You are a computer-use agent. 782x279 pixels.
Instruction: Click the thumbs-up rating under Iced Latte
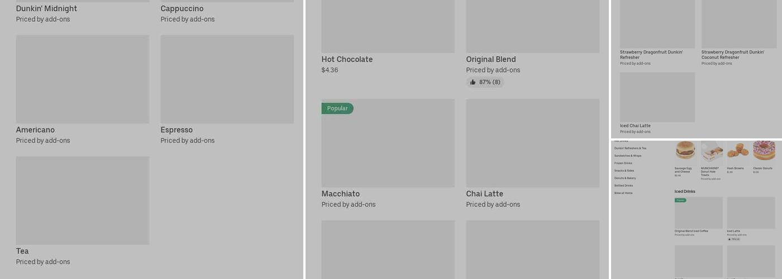[x=733, y=239]
